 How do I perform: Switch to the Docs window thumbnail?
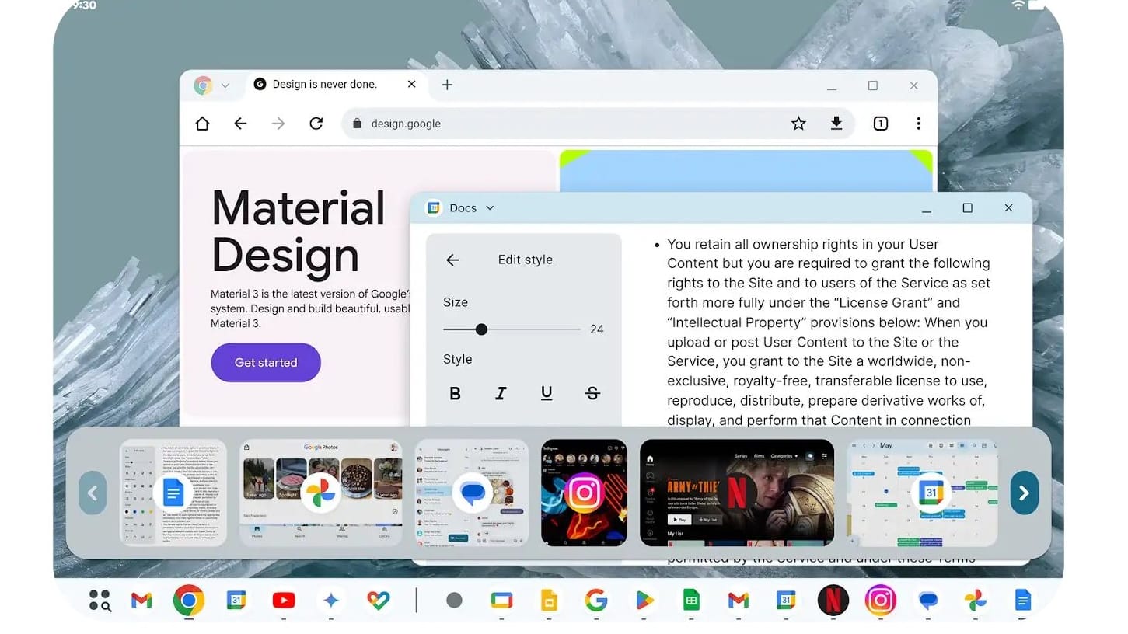pos(173,493)
